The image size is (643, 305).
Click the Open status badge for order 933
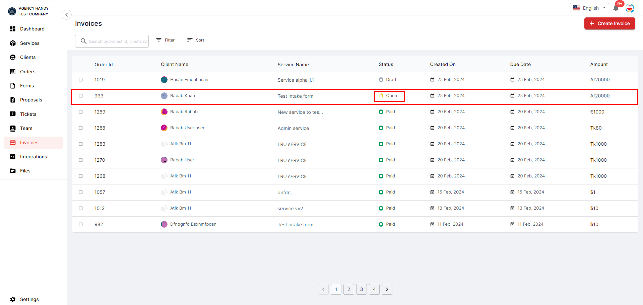(389, 96)
